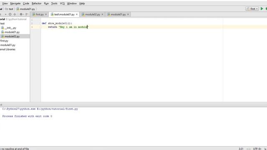267x150 pixels.
Task: Open the View menu
Action: pyautogui.click(x=5, y=3)
